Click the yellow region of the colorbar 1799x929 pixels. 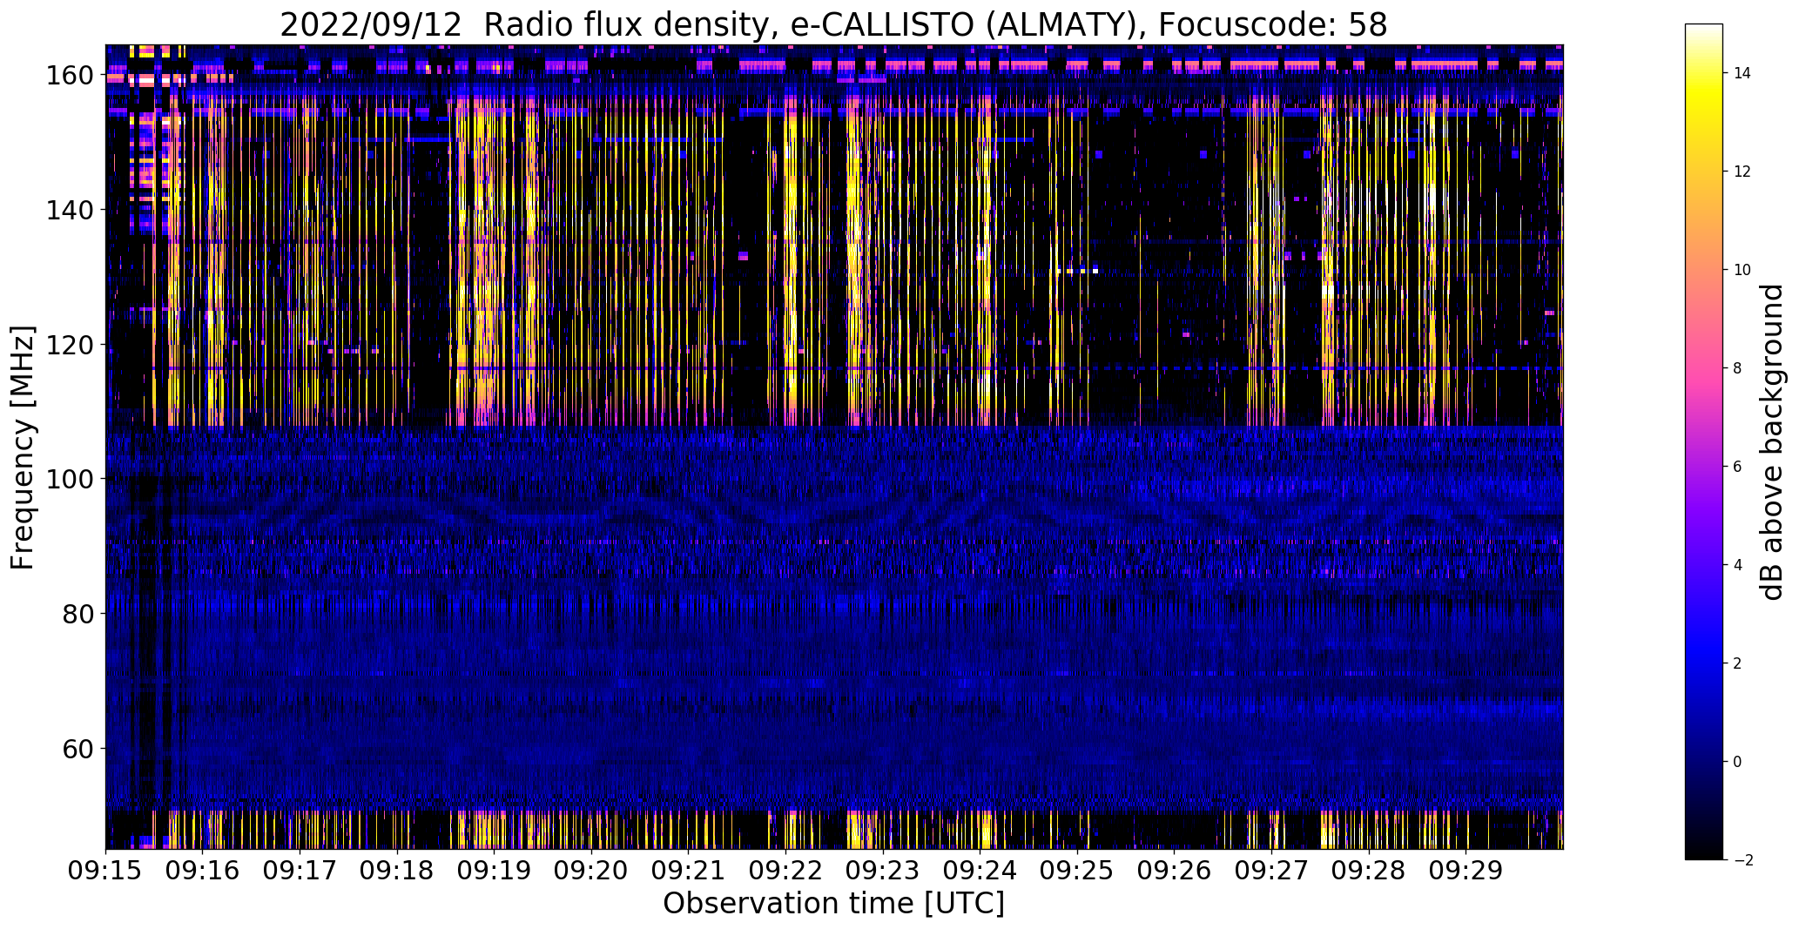click(1704, 104)
